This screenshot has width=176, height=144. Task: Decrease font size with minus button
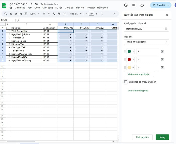coord(86,14)
